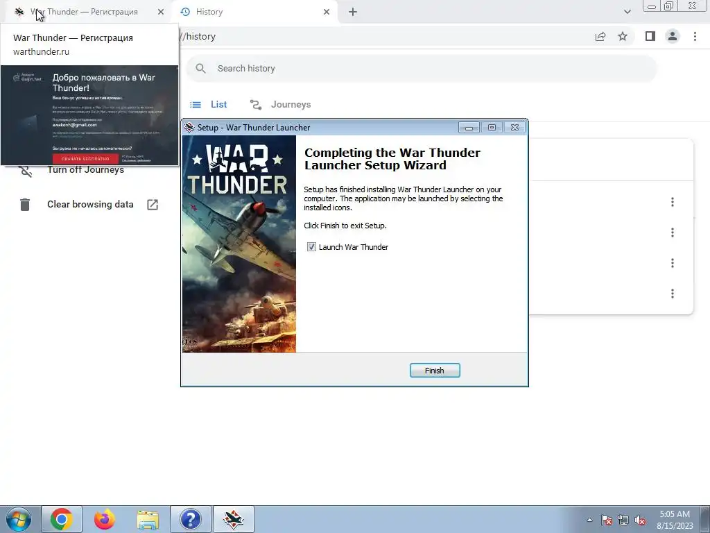The width and height of the screenshot is (710, 533).
Task: Click the network status tray icon
Action: (623, 521)
